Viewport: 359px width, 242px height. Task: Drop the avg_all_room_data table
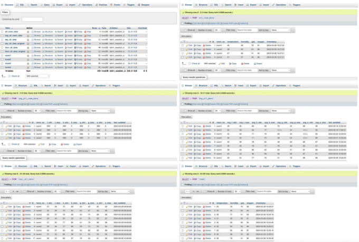(x=88, y=36)
